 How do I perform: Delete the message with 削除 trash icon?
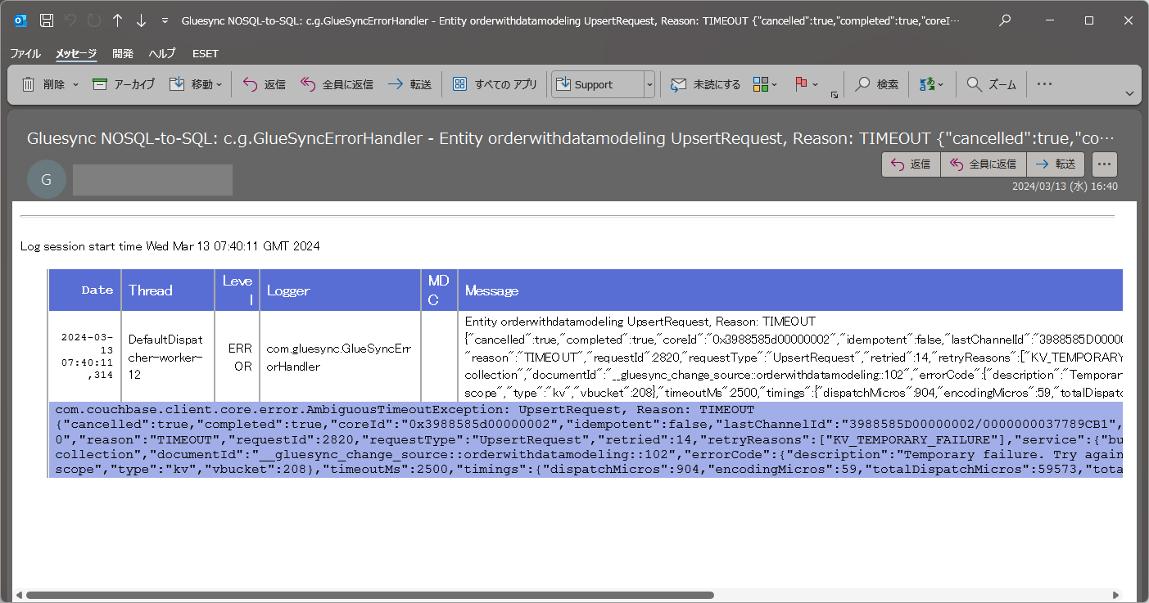43,84
